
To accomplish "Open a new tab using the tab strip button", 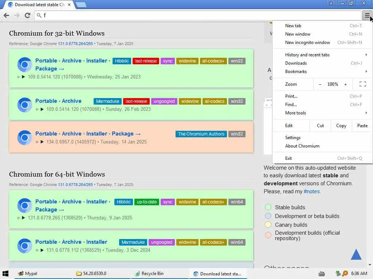I will pos(81,5).
